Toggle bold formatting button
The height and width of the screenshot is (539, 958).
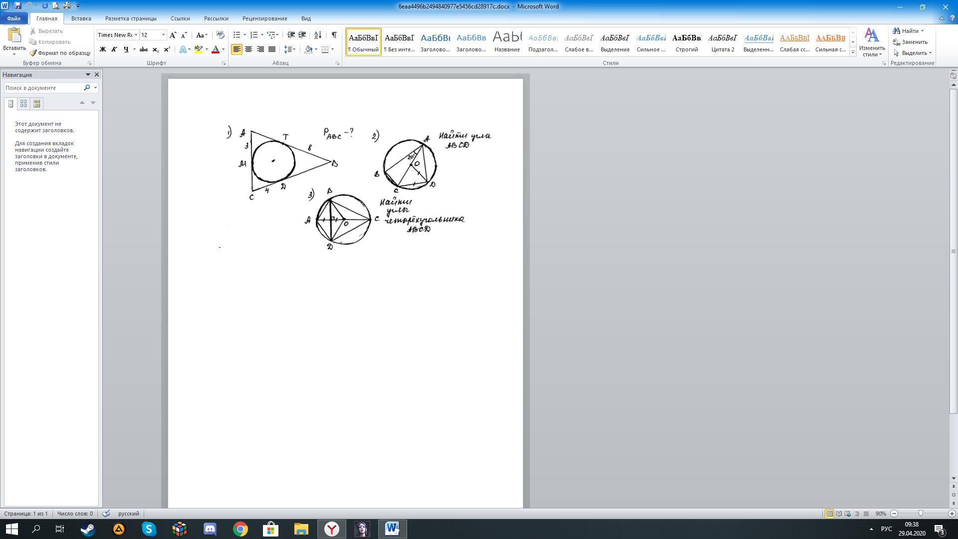click(x=103, y=49)
